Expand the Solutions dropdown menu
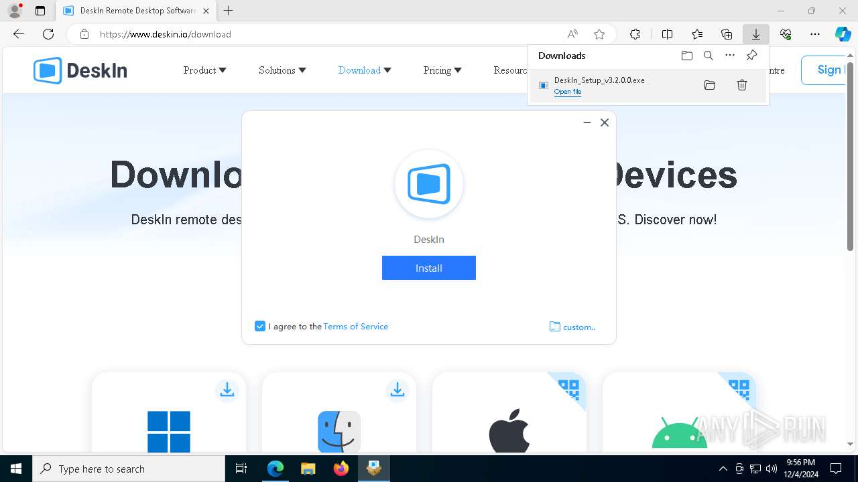858x482 pixels. click(x=282, y=70)
